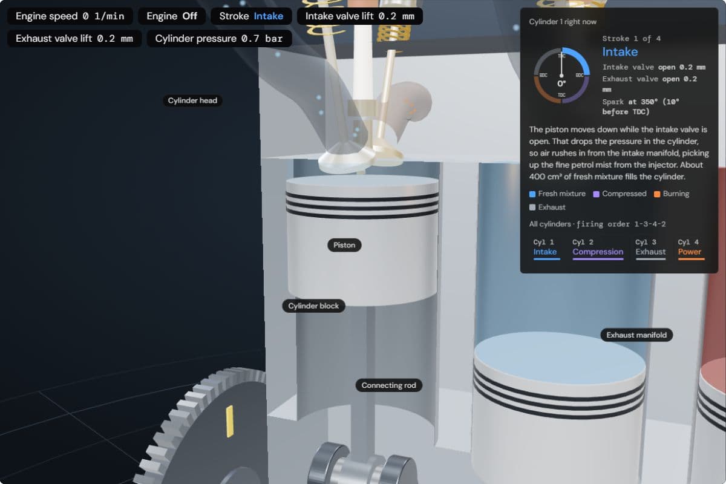
Task: Select the Cylinder block label
Action: (x=313, y=306)
